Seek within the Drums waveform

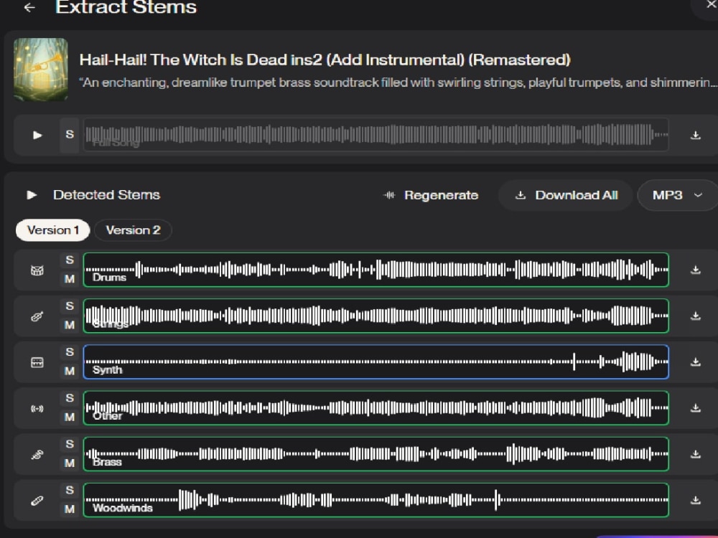(376, 270)
